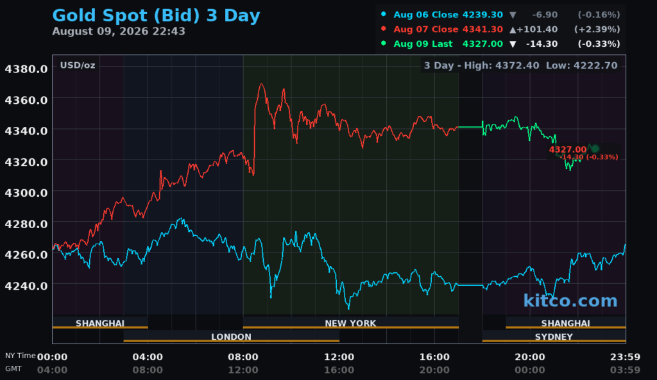Screen dimensions: 657x380
Task: Select the LONDON session bar
Action: click(x=231, y=336)
